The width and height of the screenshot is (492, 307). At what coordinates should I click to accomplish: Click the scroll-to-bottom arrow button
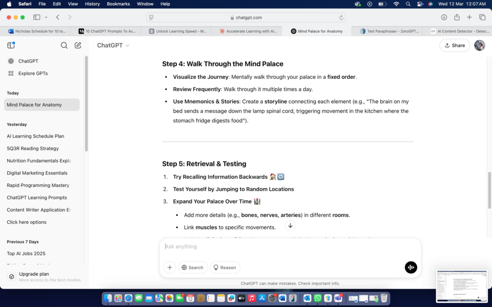tap(290, 225)
